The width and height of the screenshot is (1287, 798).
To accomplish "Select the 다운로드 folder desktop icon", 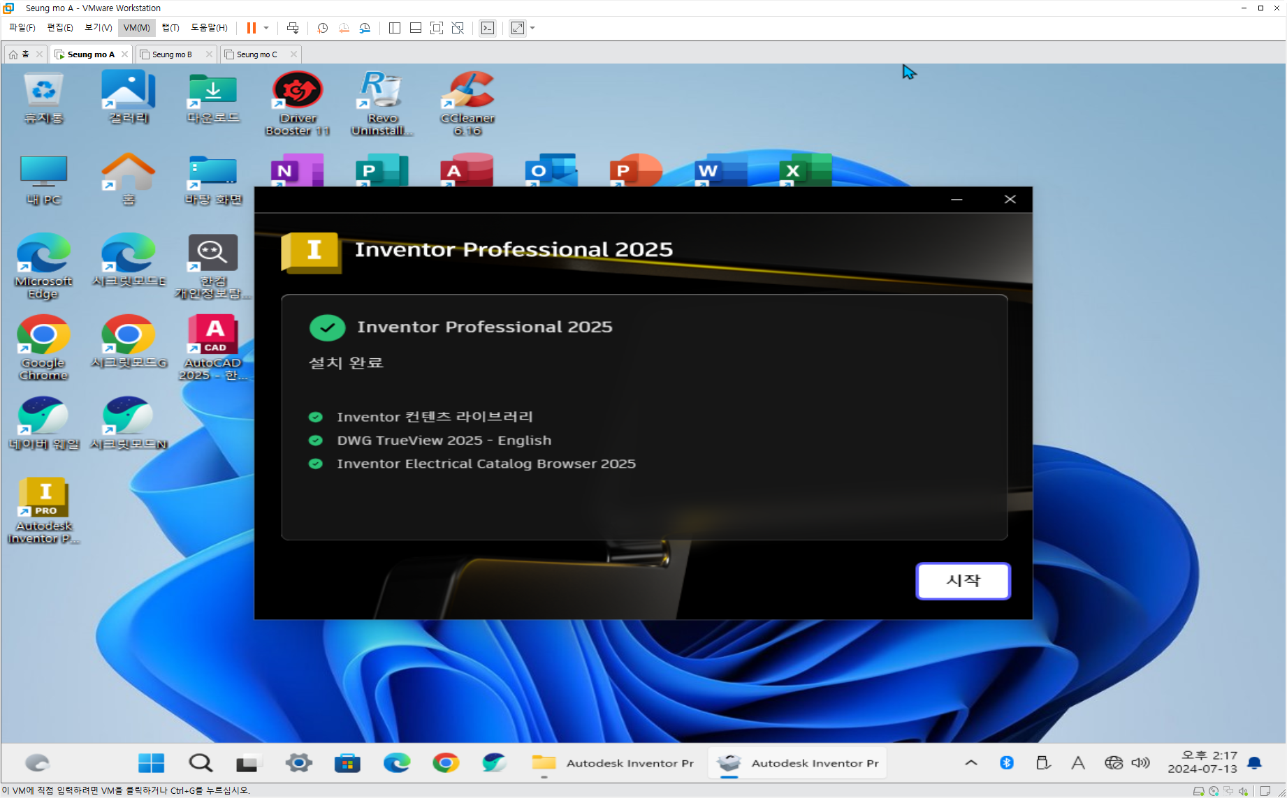I will click(x=213, y=98).
